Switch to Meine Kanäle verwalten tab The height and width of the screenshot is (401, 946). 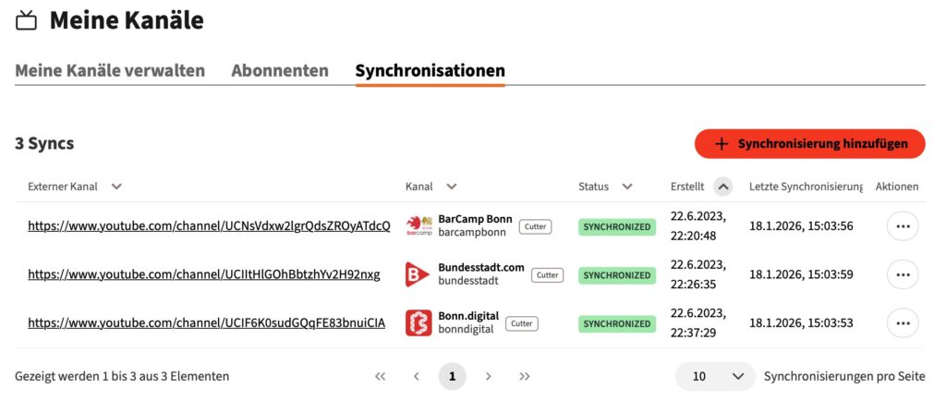coord(110,71)
